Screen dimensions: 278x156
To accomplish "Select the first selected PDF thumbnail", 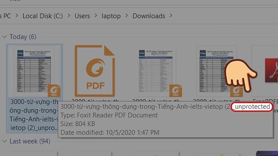I will point(34,70).
